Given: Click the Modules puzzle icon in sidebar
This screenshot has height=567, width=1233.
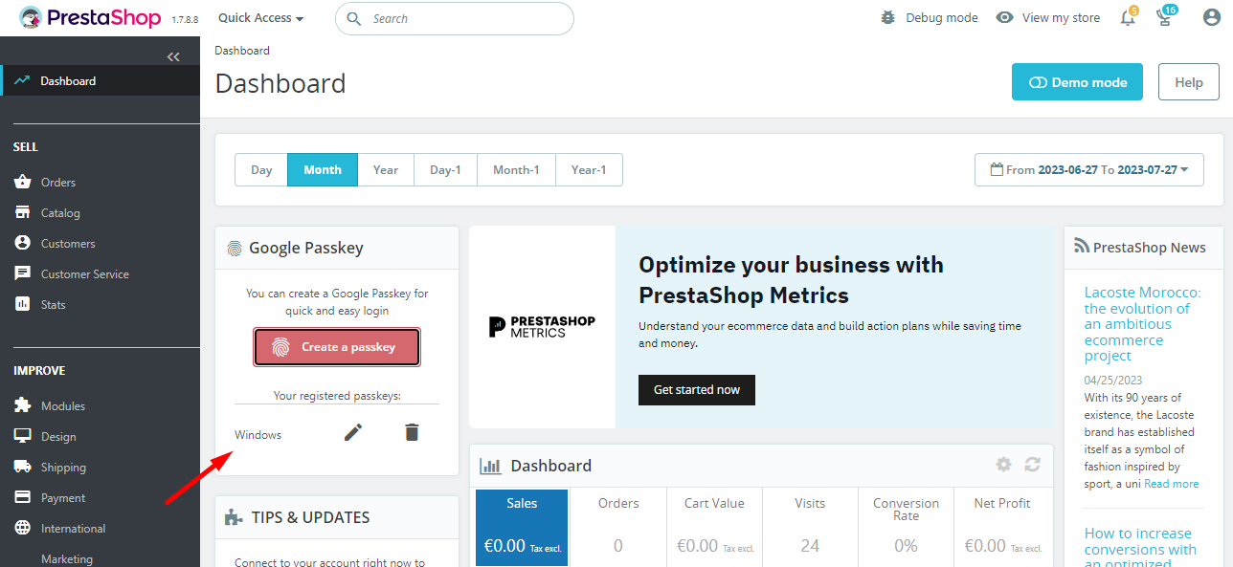Looking at the screenshot, I should (23, 405).
